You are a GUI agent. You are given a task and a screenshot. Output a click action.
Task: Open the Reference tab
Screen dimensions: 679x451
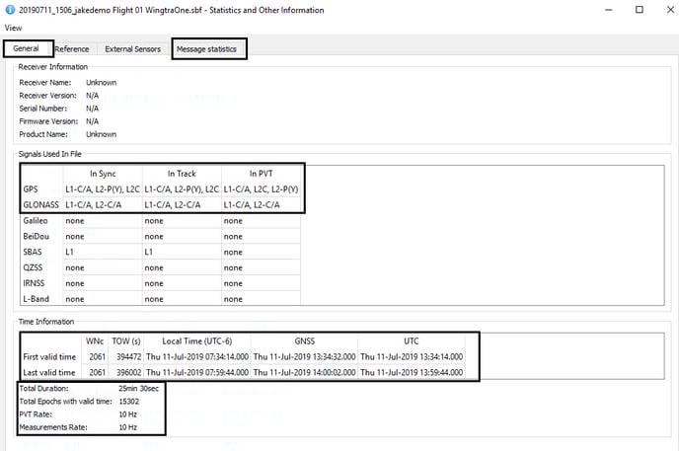click(x=71, y=48)
